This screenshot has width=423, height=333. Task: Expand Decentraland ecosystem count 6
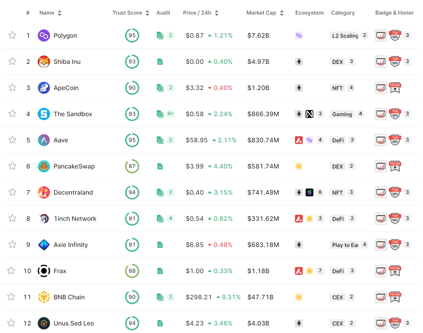tap(320, 192)
